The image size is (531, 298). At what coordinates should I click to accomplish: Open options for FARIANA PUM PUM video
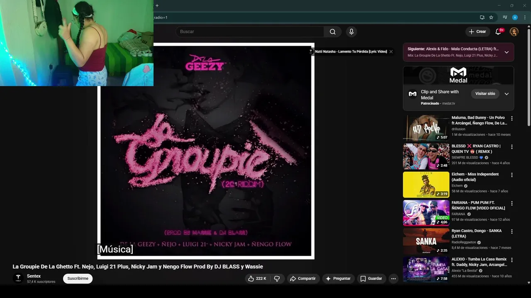(x=512, y=203)
